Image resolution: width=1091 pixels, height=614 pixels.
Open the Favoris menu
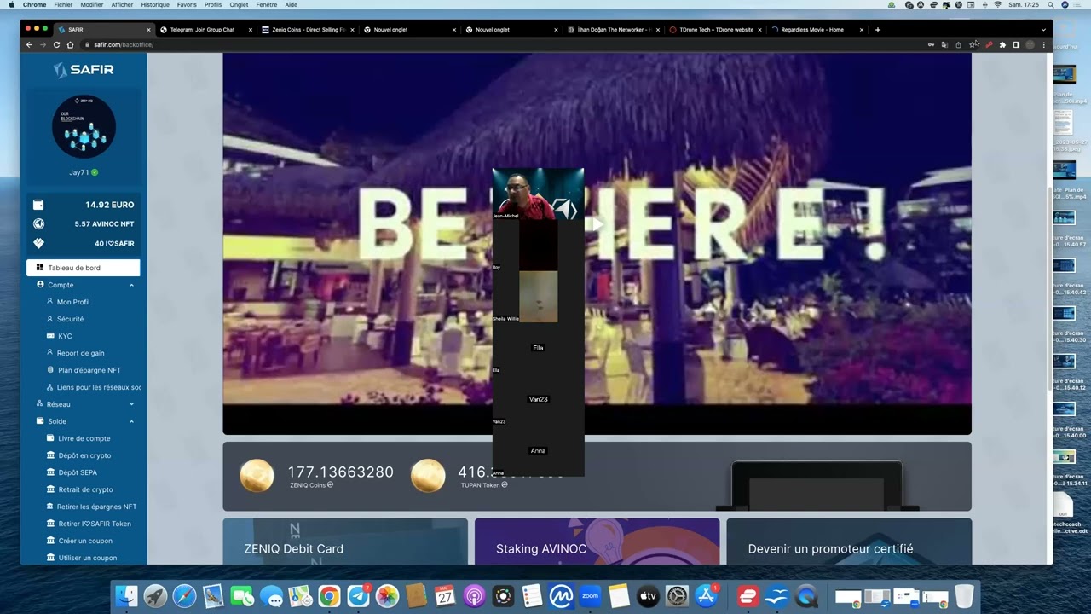tap(187, 4)
